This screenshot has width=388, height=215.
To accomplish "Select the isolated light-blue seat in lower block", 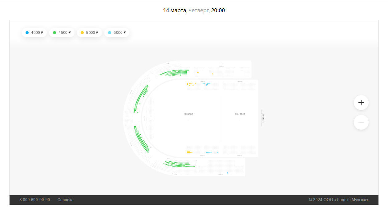I will [x=218, y=152].
